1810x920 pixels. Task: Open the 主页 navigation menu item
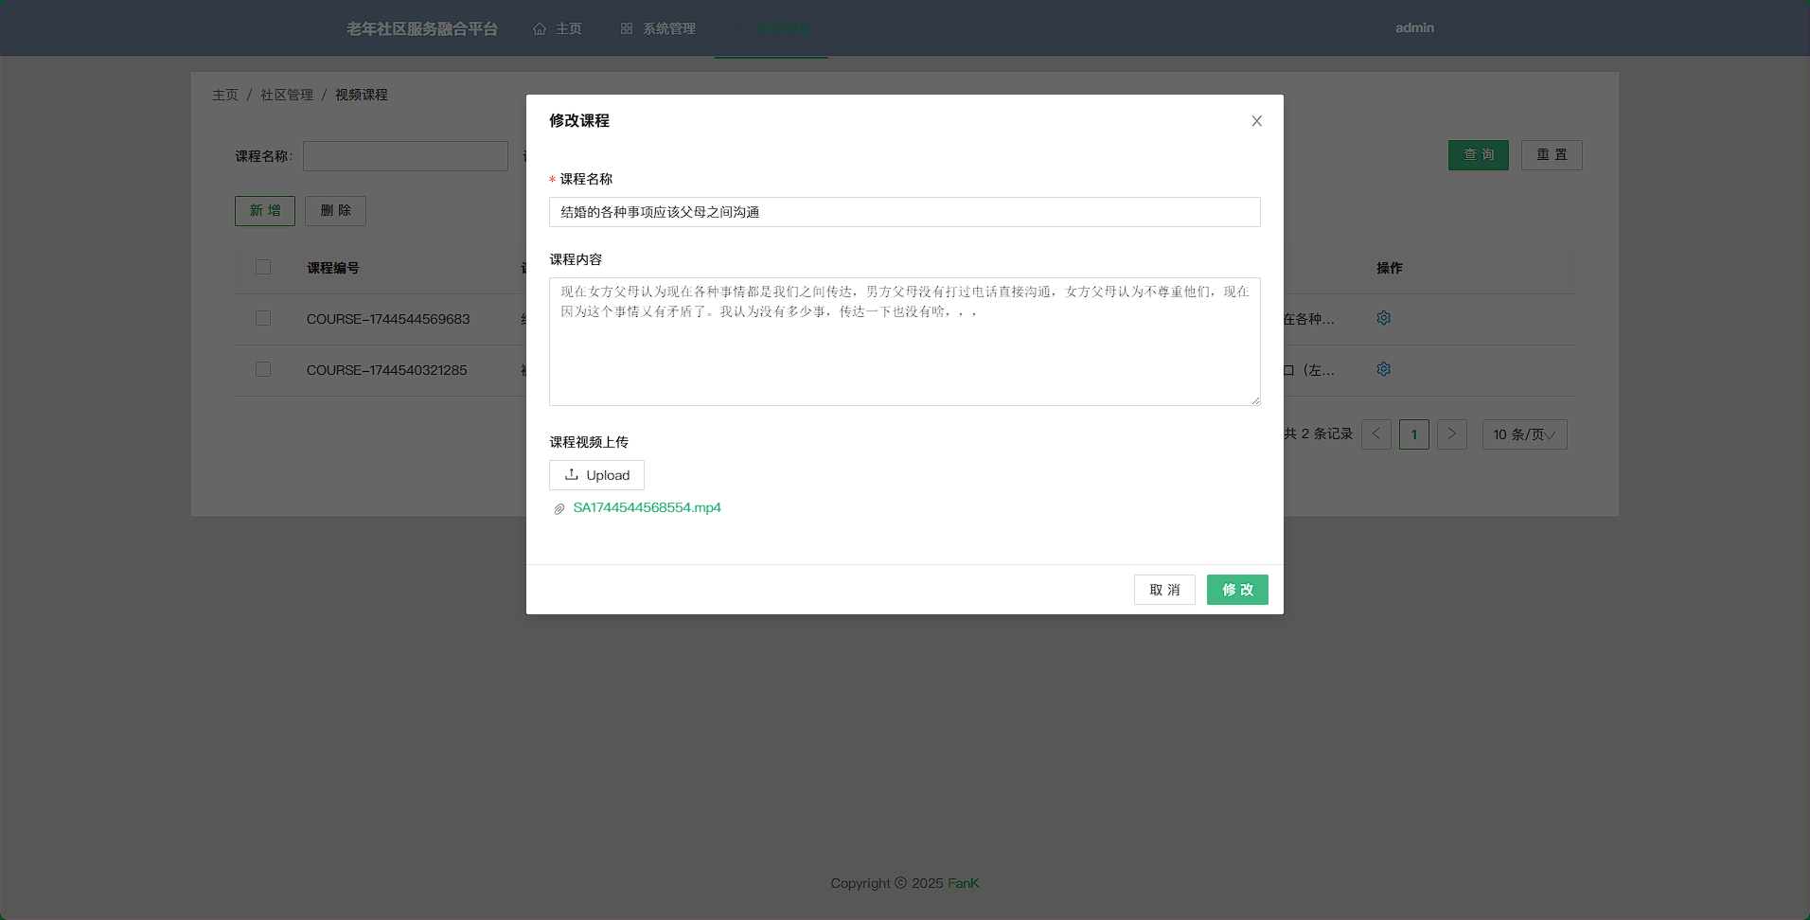click(x=558, y=28)
